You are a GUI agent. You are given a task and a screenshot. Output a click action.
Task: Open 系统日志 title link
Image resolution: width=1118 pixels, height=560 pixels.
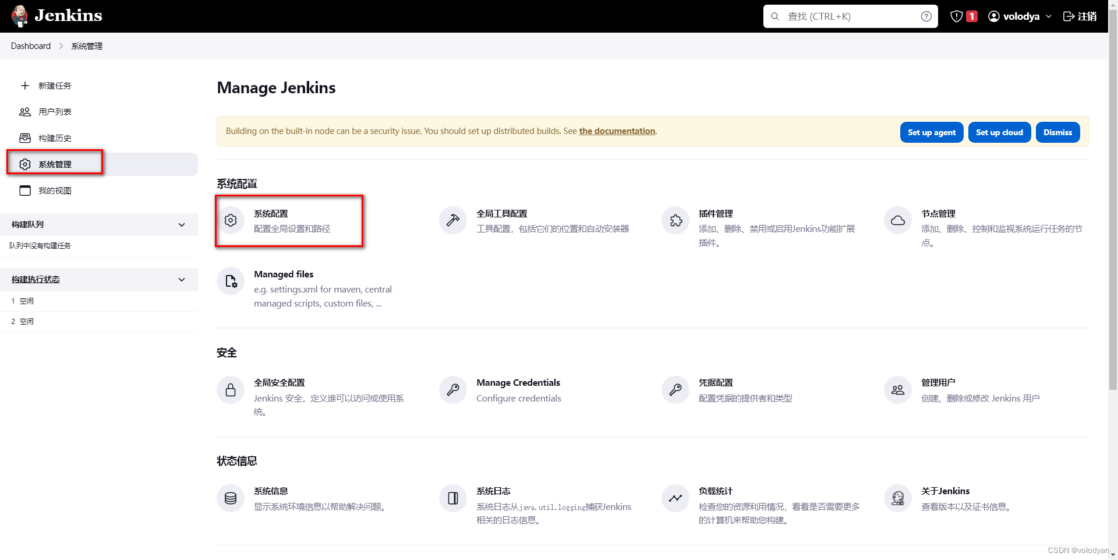tap(493, 491)
